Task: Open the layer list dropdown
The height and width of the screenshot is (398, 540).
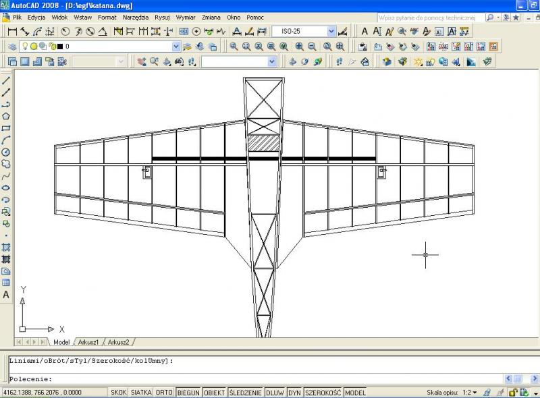Action: pyautogui.click(x=176, y=47)
